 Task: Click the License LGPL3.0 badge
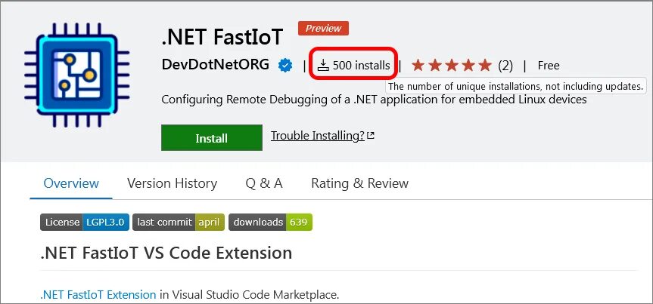(85, 223)
